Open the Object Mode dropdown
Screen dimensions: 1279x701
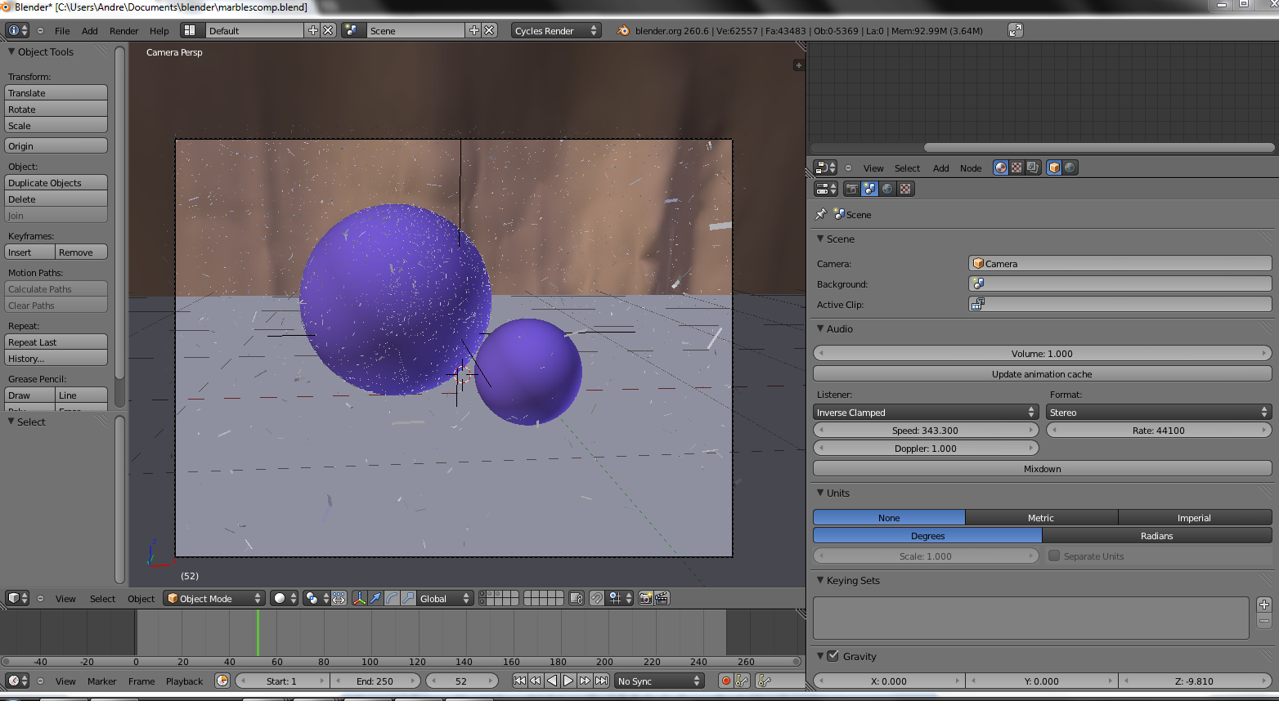click(214, 599)
